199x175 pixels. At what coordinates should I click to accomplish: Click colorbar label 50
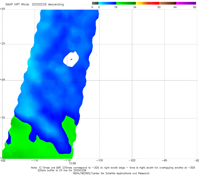(x=159, y=7)
